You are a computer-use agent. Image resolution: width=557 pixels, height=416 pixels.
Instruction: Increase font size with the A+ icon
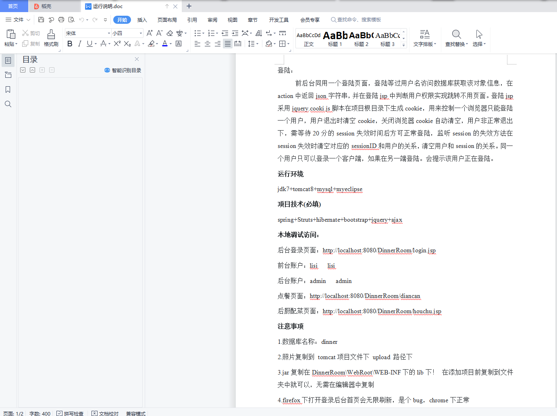pos(150,33)
